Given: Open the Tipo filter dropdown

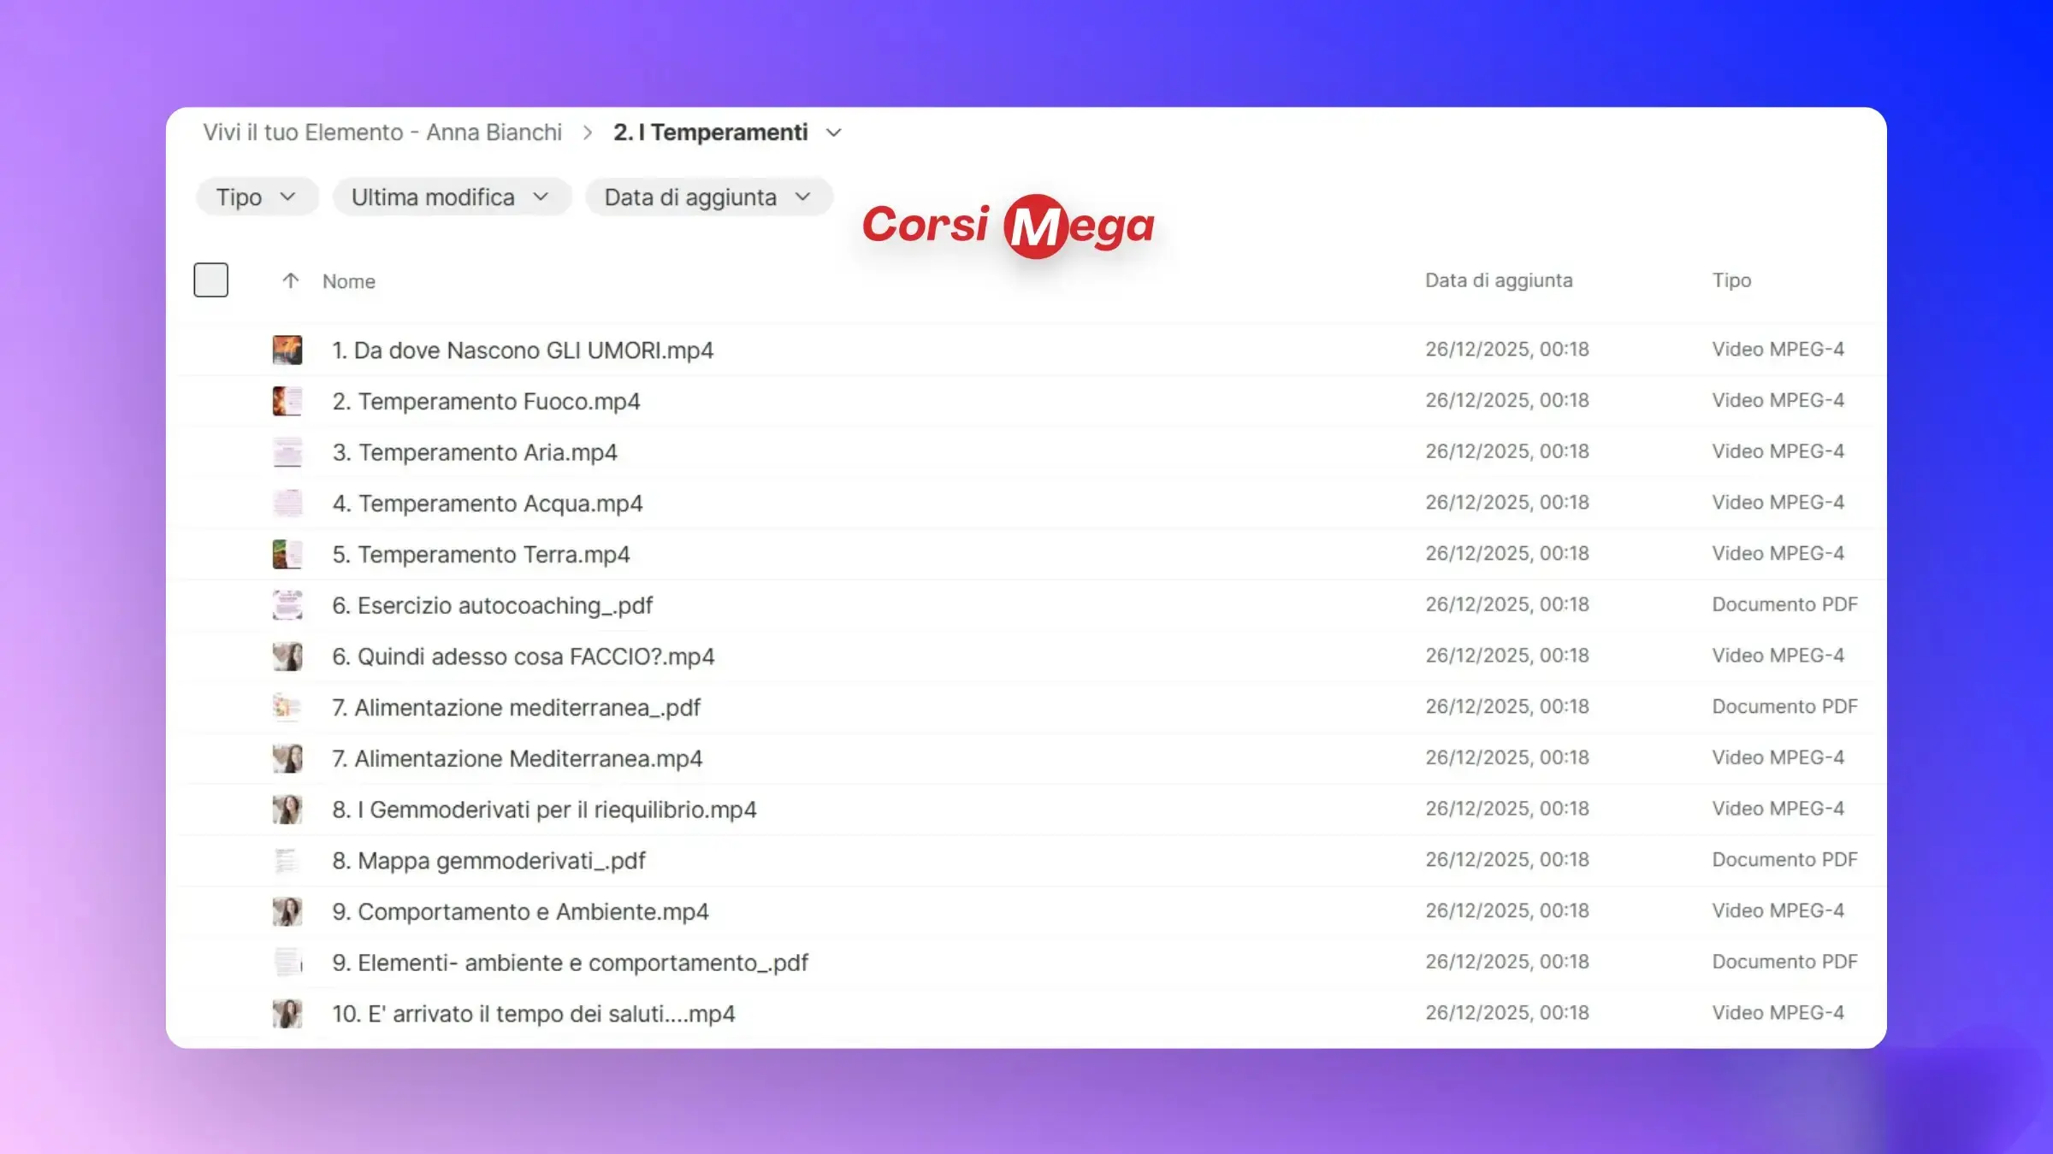Looking at the screenshot, I should point(256,197).
